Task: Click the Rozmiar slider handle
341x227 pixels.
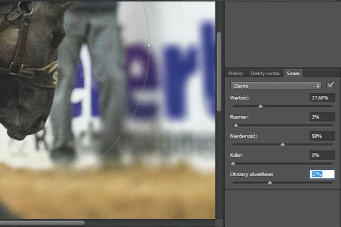Action: tap(236, 125)
